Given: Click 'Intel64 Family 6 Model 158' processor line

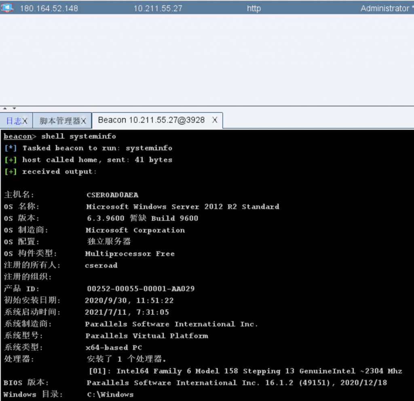Looking at the screenshot, I should pyautogui.click(x=245, y=371).
